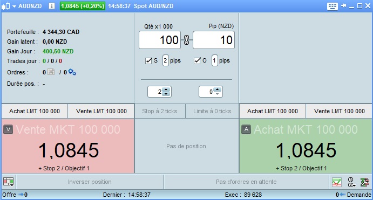
Task: Click the Trades jour 0 / 0 / 0 value
Action: [x=52, y=61]
